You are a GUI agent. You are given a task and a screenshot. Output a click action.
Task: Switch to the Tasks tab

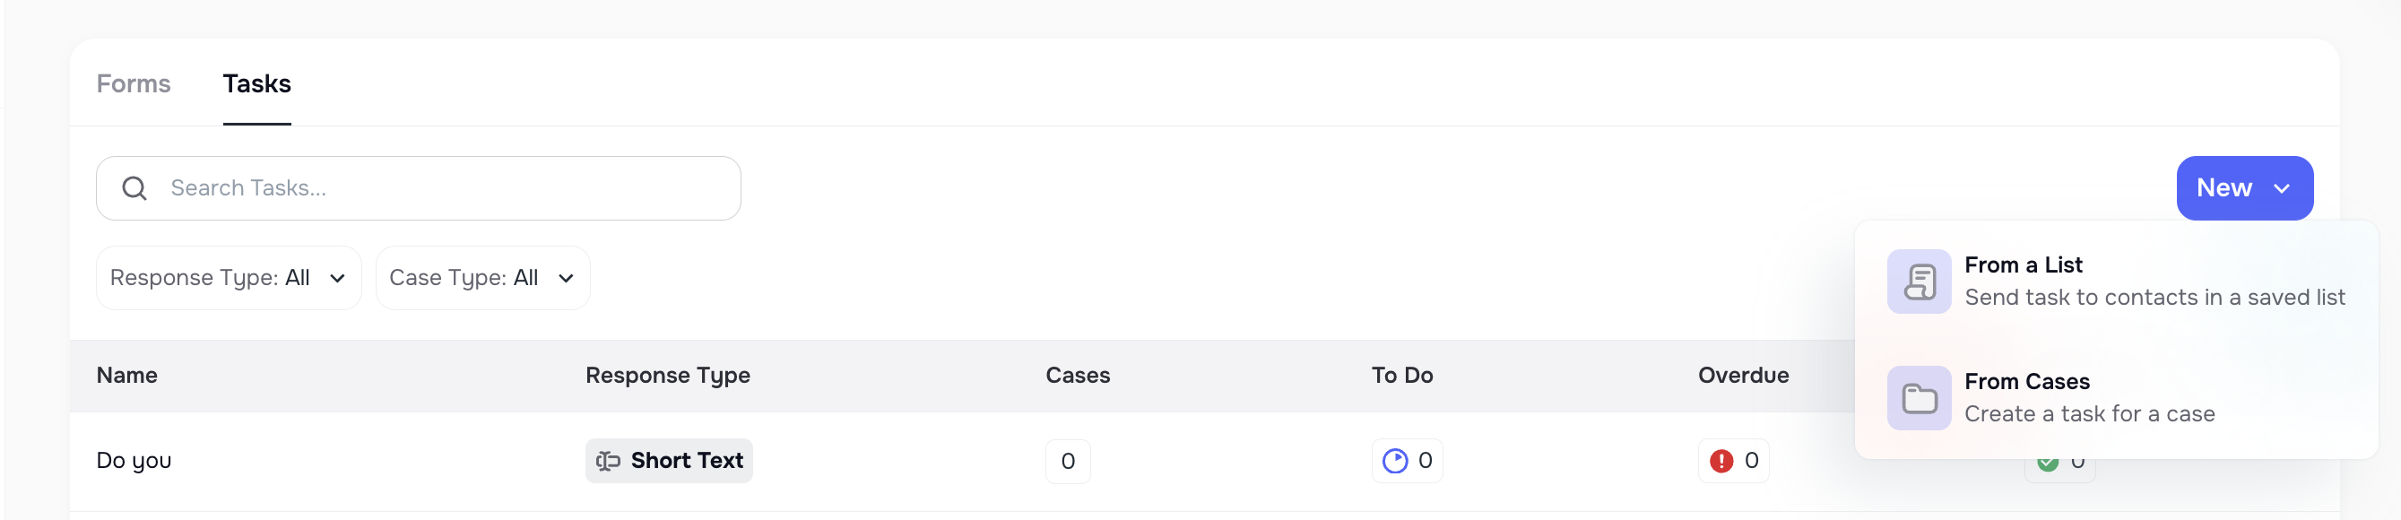(x=256, y=84)
